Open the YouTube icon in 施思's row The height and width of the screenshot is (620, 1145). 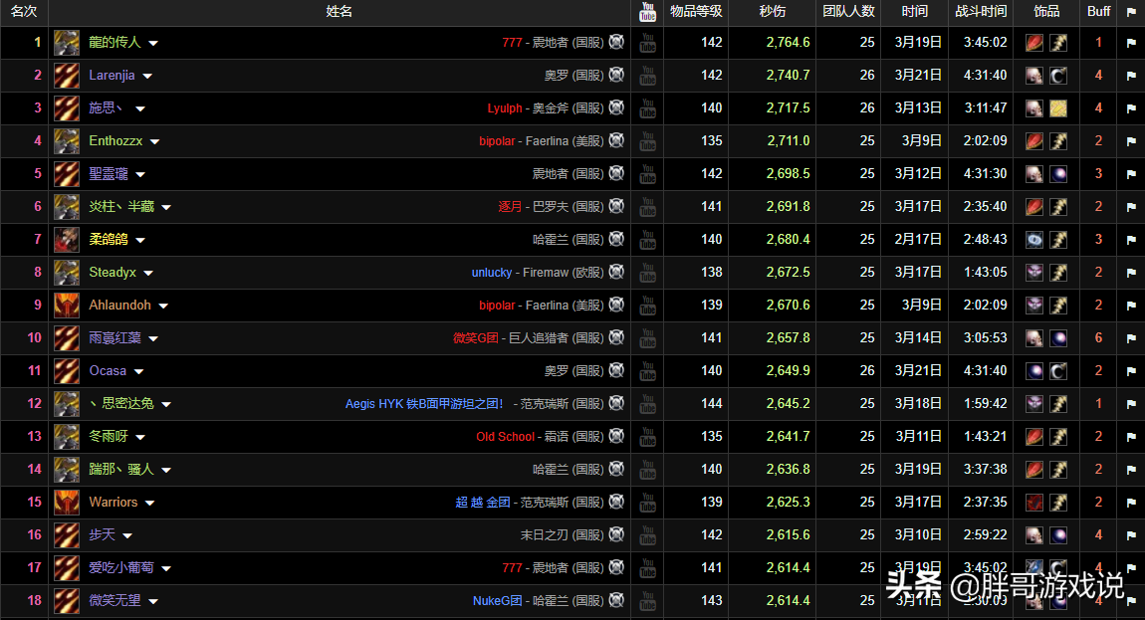647,108
